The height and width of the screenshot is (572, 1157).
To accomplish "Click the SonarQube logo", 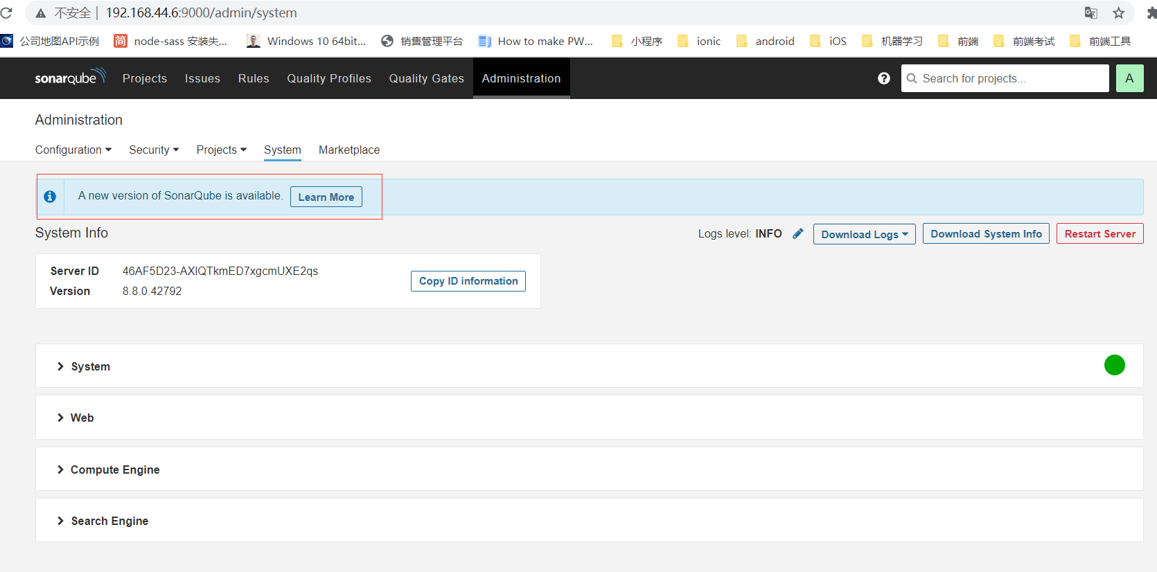I will click(70, 78).
